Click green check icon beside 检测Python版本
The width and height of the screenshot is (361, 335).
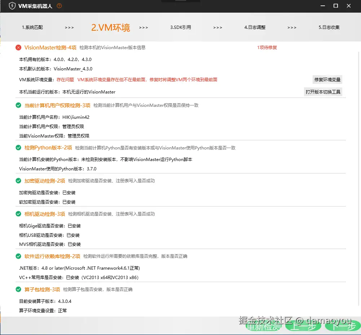click(x=18, y=148)
